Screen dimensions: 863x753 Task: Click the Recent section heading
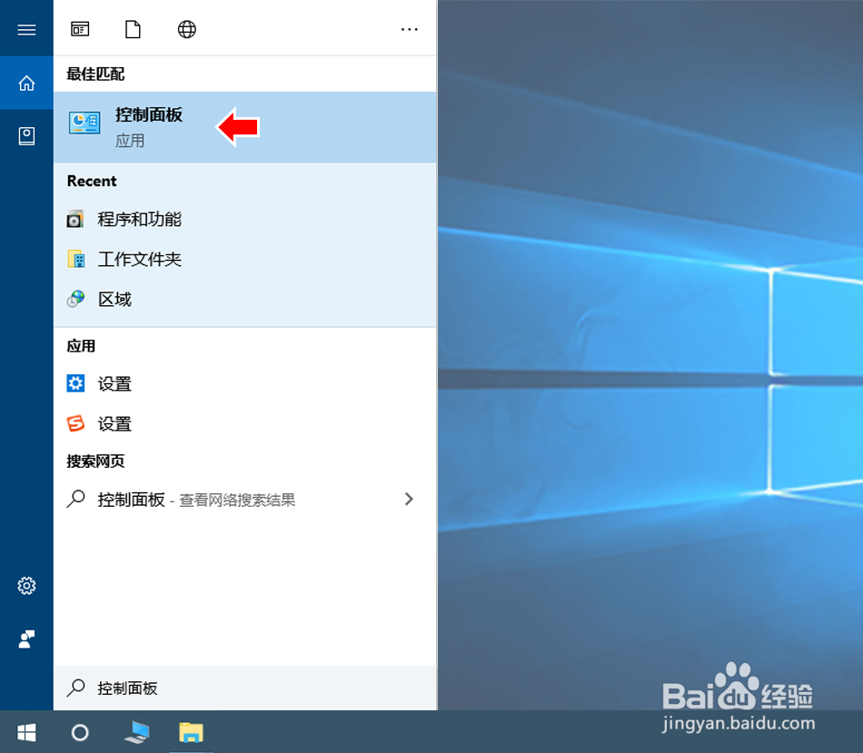(92, 181)
